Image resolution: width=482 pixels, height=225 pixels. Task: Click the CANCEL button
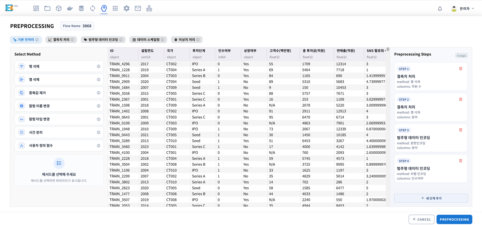421,219
